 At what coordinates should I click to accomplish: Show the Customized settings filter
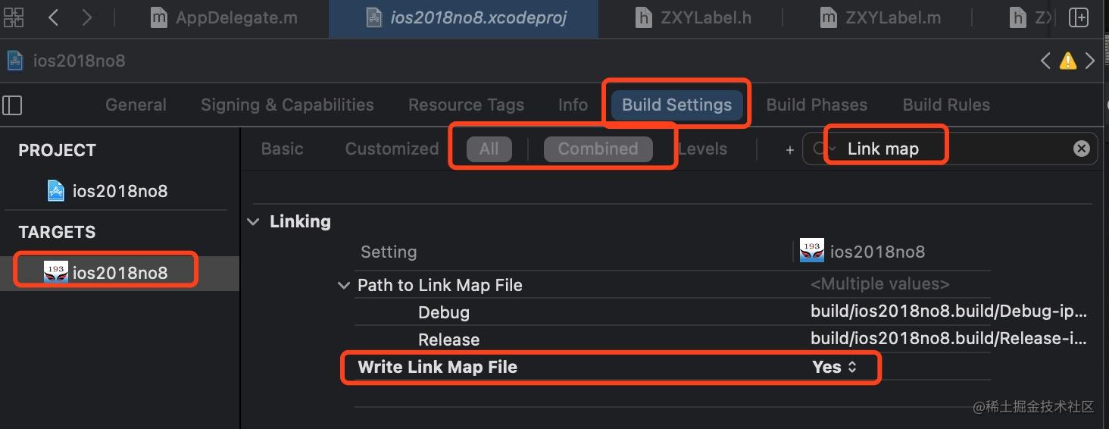pos(392,149)
